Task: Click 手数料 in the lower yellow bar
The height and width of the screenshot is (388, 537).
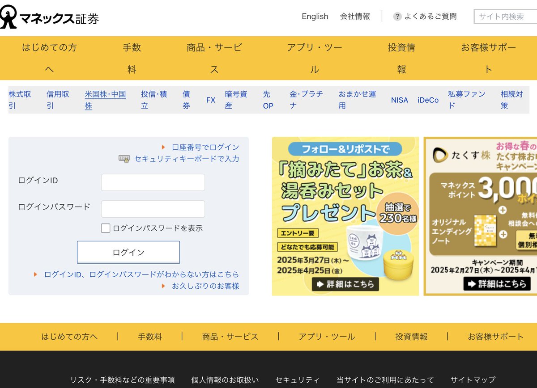Action: pyautogui.click(x=150, y=337)
